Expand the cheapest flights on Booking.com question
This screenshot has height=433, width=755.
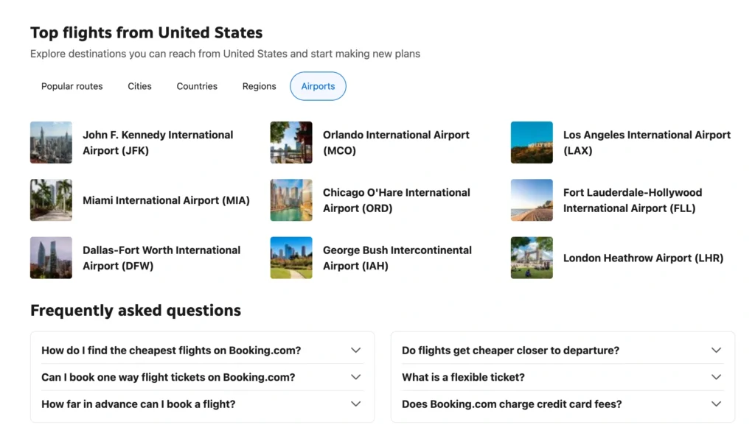(x=202, y=351)
